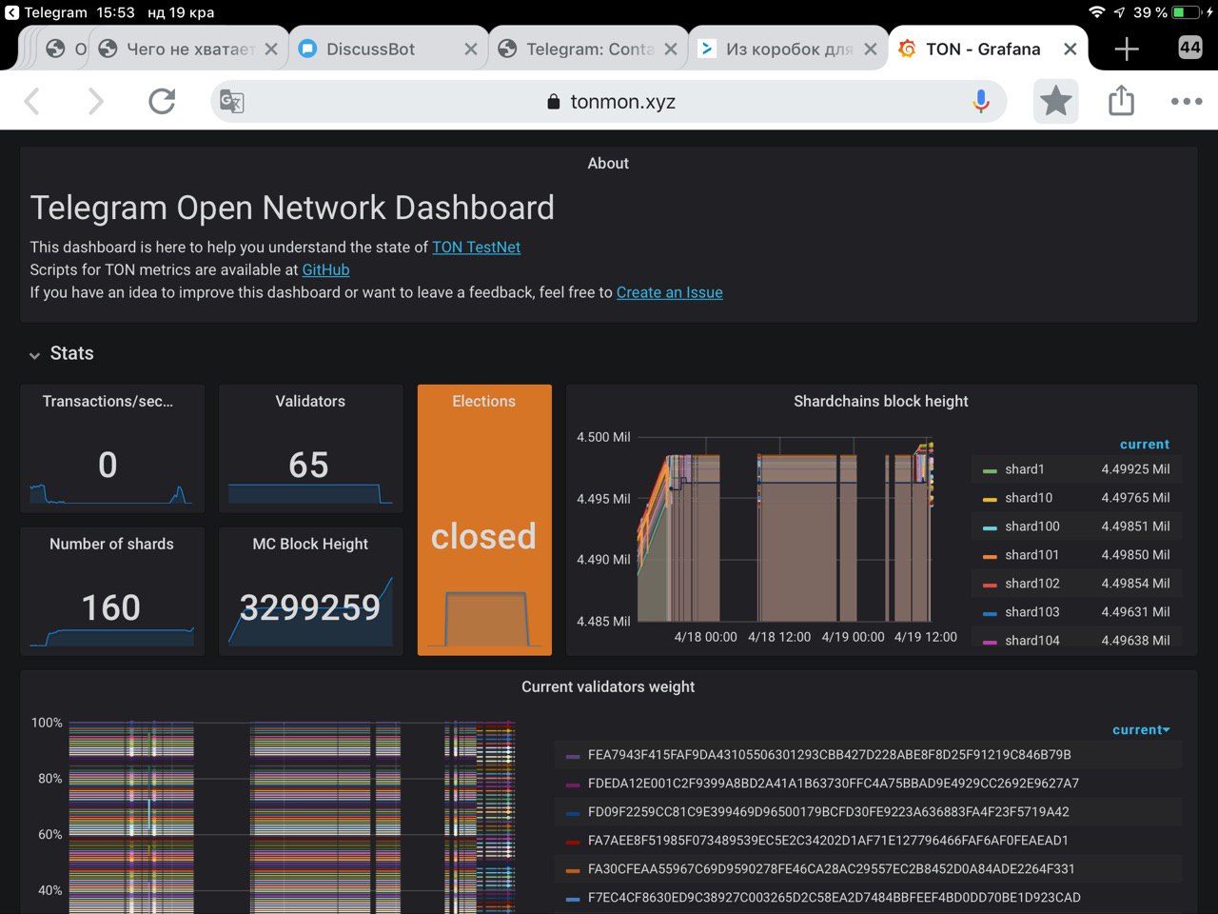The image size is (1218, 914).
Task: Change color swatch of shard102 series
Action: click(x=990, y=585)
